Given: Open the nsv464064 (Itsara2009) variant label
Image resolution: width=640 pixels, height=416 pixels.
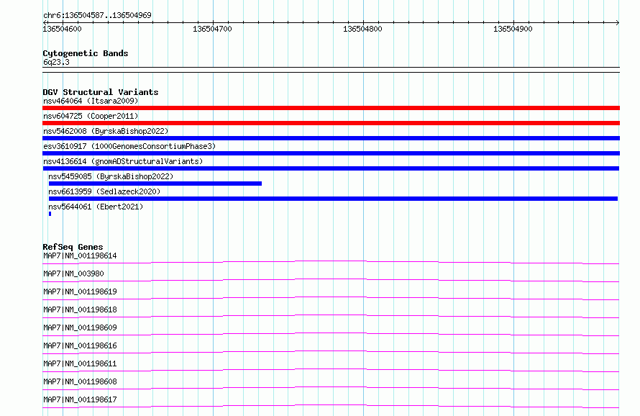Looking at the screenshot, I should pos(91,101).
